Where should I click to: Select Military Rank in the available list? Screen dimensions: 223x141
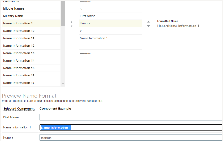tap(31, 16)
